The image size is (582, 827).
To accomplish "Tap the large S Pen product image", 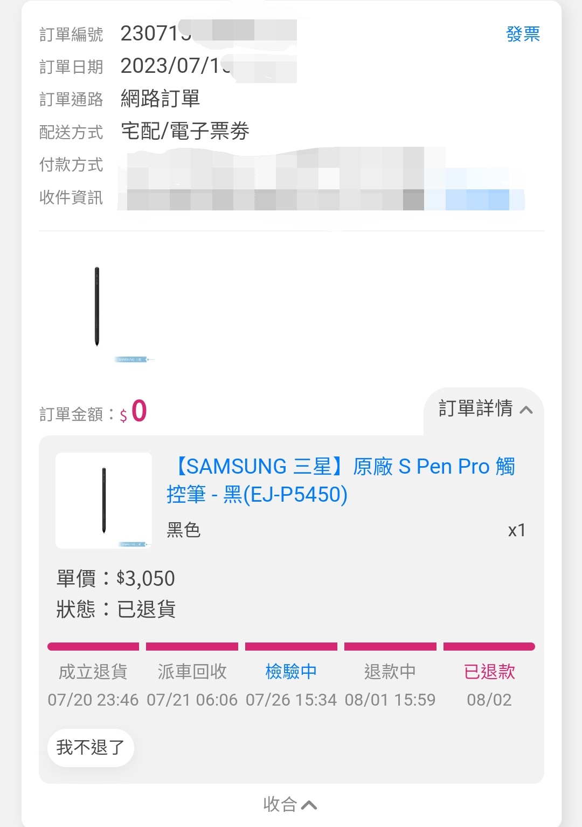I will pyautogui.click(x=97, y=307).
